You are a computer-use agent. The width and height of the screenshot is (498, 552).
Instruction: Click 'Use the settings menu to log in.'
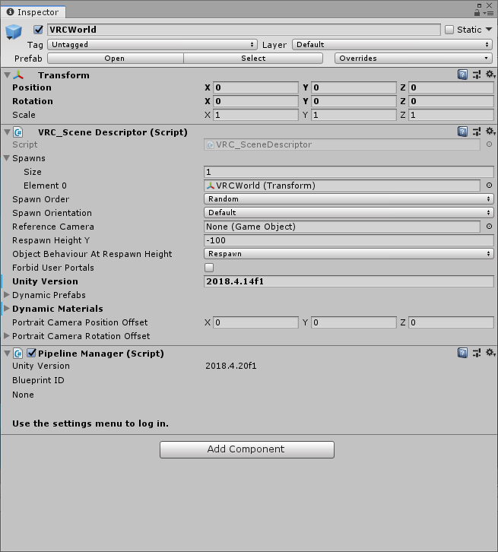90,424
